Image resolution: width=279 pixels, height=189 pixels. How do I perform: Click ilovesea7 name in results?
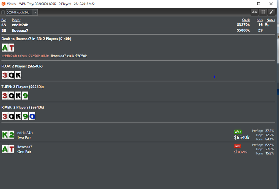(25, 147)
